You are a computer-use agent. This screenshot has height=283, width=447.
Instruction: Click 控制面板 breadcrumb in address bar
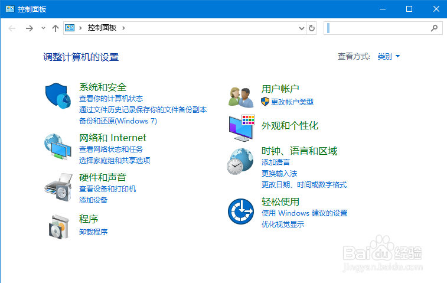(x=102, y=28)
